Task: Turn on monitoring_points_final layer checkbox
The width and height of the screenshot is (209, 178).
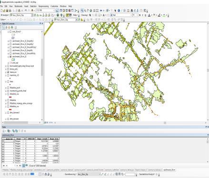Action: click(x=8, y=91)
